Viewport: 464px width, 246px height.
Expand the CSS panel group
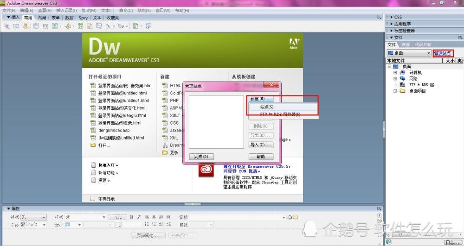[x=392, y=17]
